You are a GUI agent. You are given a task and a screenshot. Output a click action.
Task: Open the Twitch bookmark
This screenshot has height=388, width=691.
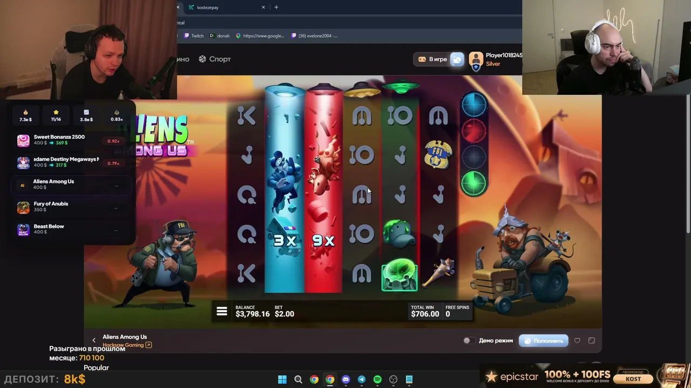point(194,36)
